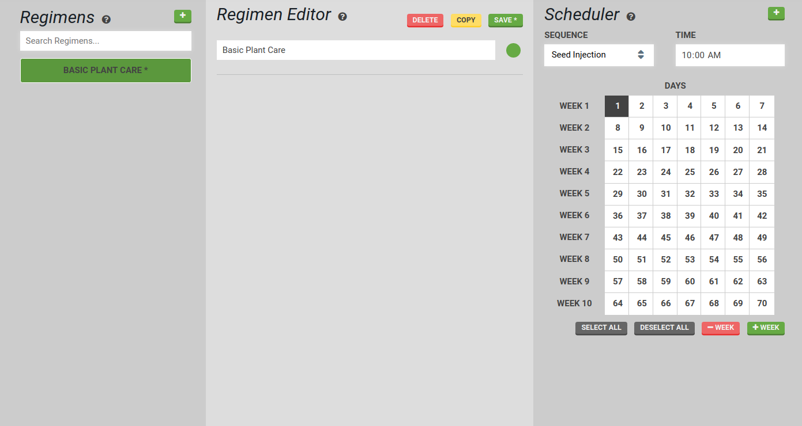Copy the regimen using the yellow button
This screenshot has width=802, height=426.
(466, 20)
